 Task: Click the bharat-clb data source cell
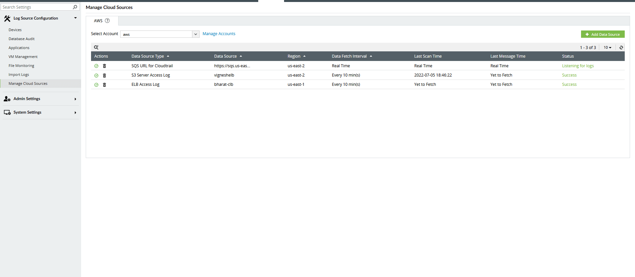pos(223,84)
